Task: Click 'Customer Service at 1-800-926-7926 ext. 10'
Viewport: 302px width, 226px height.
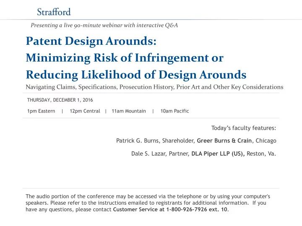Action: (170, 210)
